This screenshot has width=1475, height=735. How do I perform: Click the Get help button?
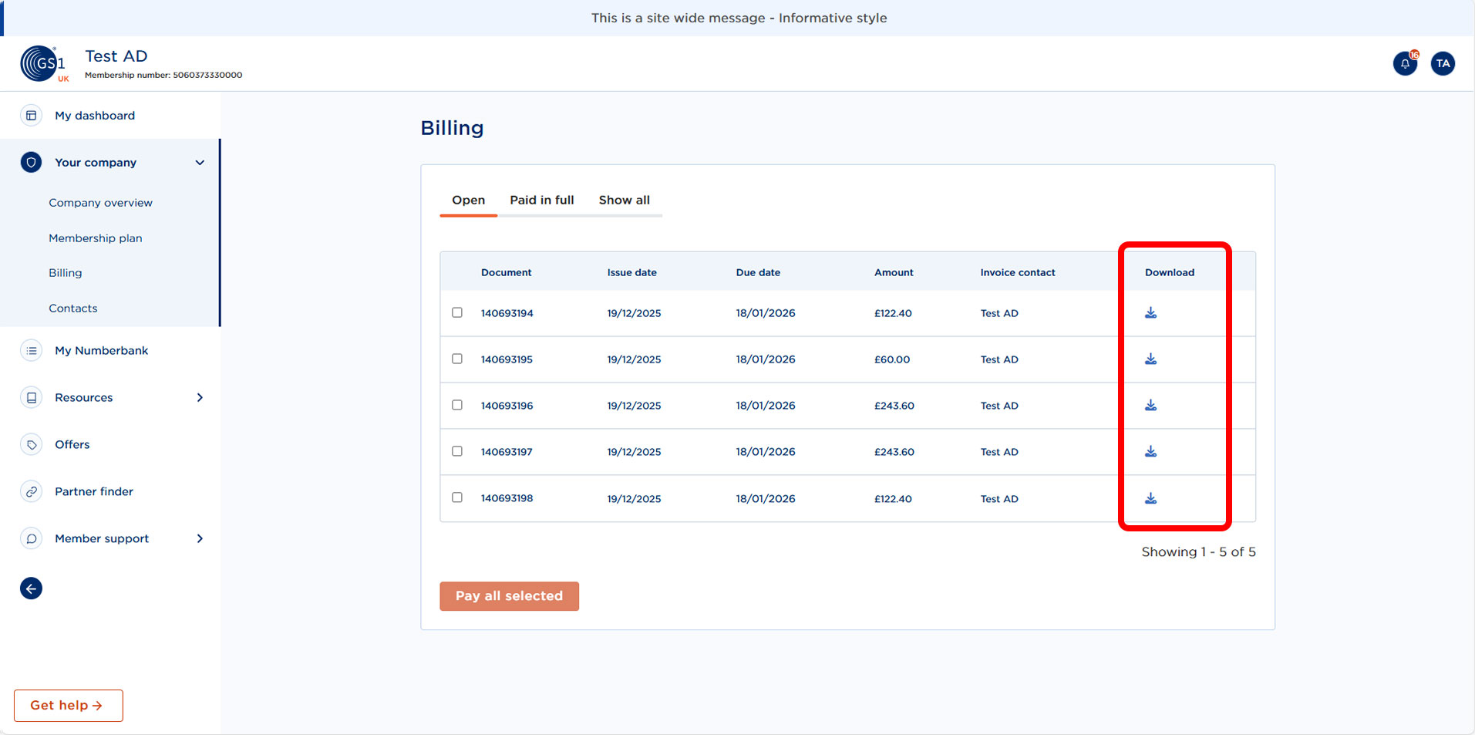coord(68,705)
